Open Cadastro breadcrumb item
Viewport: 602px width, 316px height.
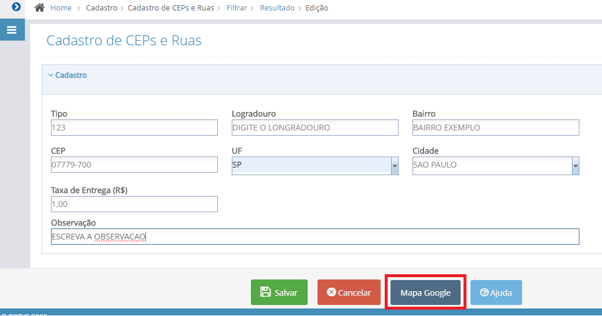(x=102, y=8)
